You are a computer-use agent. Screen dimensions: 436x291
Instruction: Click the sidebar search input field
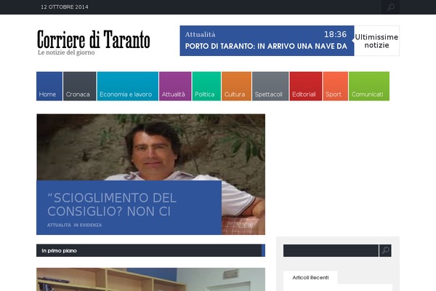click(331, 250)
